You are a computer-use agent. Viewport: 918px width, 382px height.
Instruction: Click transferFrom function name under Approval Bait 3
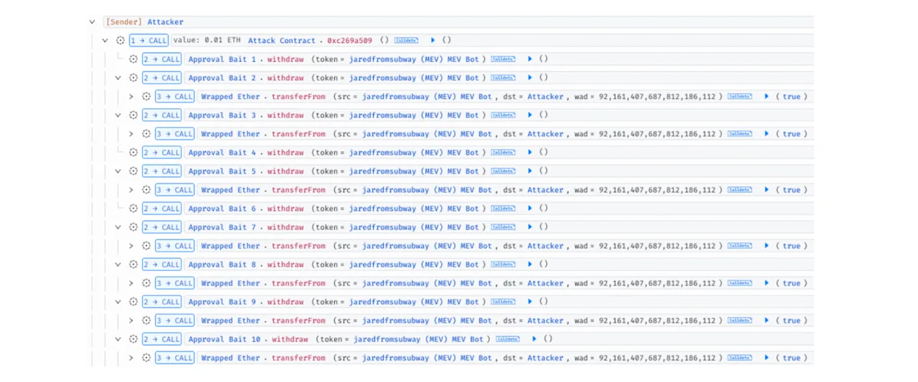(x=298, y=134)
